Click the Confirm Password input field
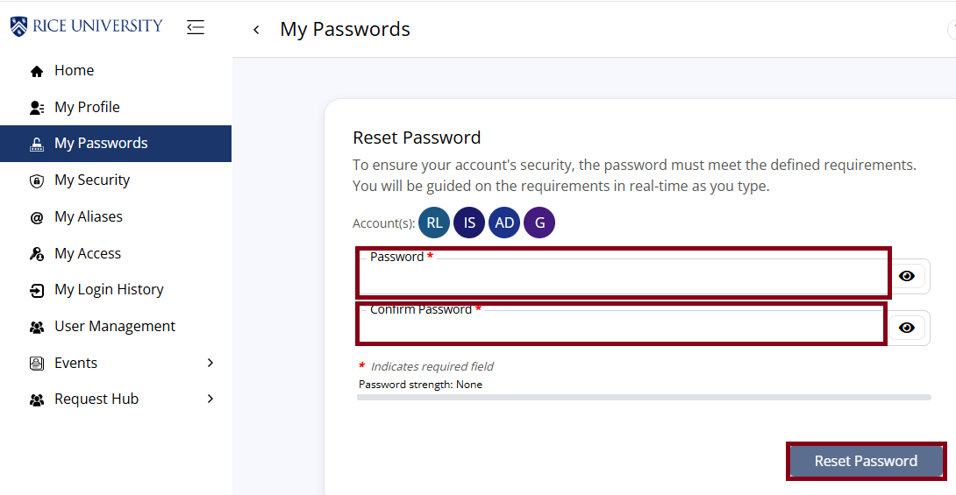Image resolution: width=956 pixels, height=495 pixels. (x=621, y=328)
